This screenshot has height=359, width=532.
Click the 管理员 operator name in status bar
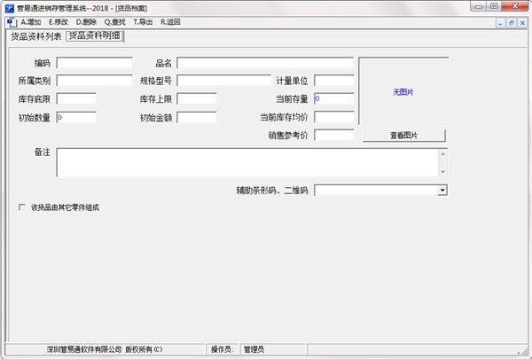254,349
